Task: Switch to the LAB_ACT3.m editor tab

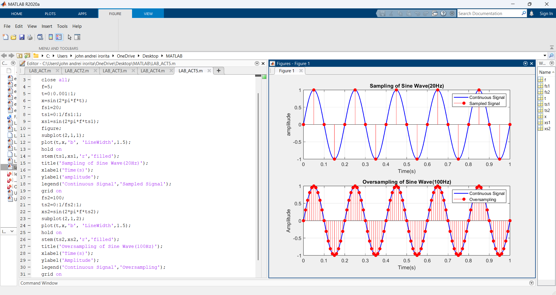Action: coord(115,71)
